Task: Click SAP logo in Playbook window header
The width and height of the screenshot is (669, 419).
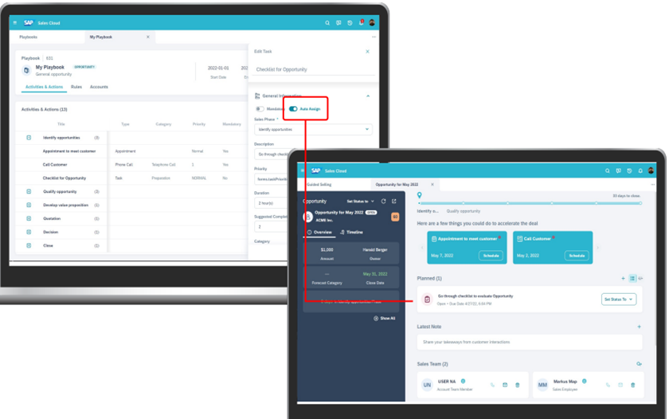Action: [x=29, y=23]
